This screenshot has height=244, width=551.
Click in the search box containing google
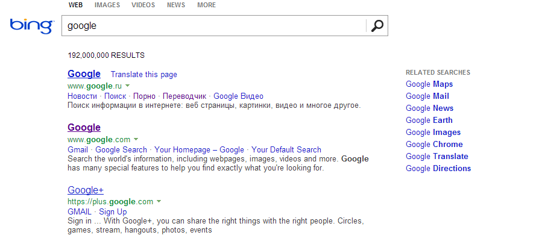214,26
